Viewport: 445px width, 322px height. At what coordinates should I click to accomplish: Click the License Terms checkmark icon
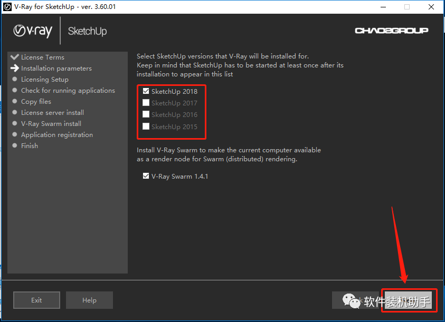pos(15,57)
